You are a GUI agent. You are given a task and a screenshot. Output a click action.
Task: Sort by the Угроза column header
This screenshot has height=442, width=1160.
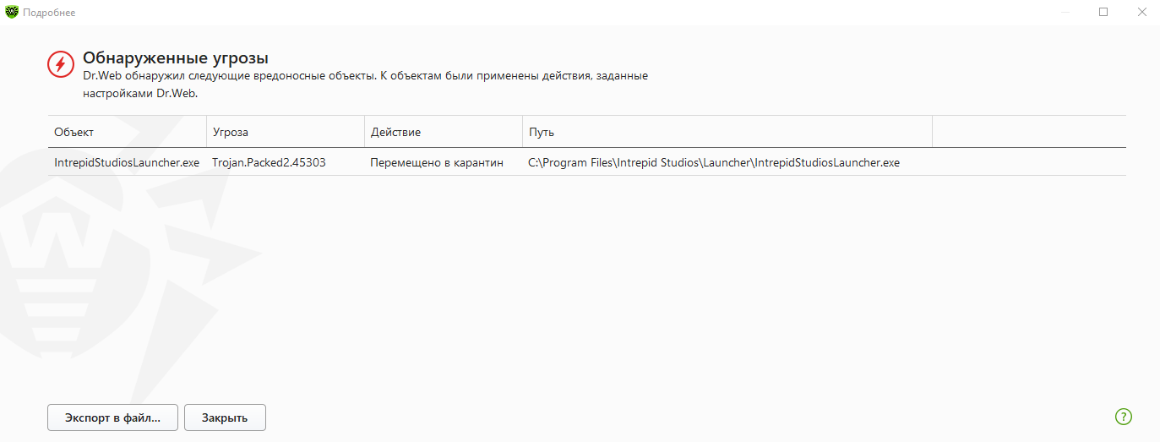(x=286, y=132)
